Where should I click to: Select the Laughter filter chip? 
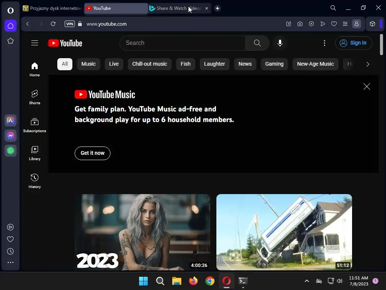(x=214, y=64)
